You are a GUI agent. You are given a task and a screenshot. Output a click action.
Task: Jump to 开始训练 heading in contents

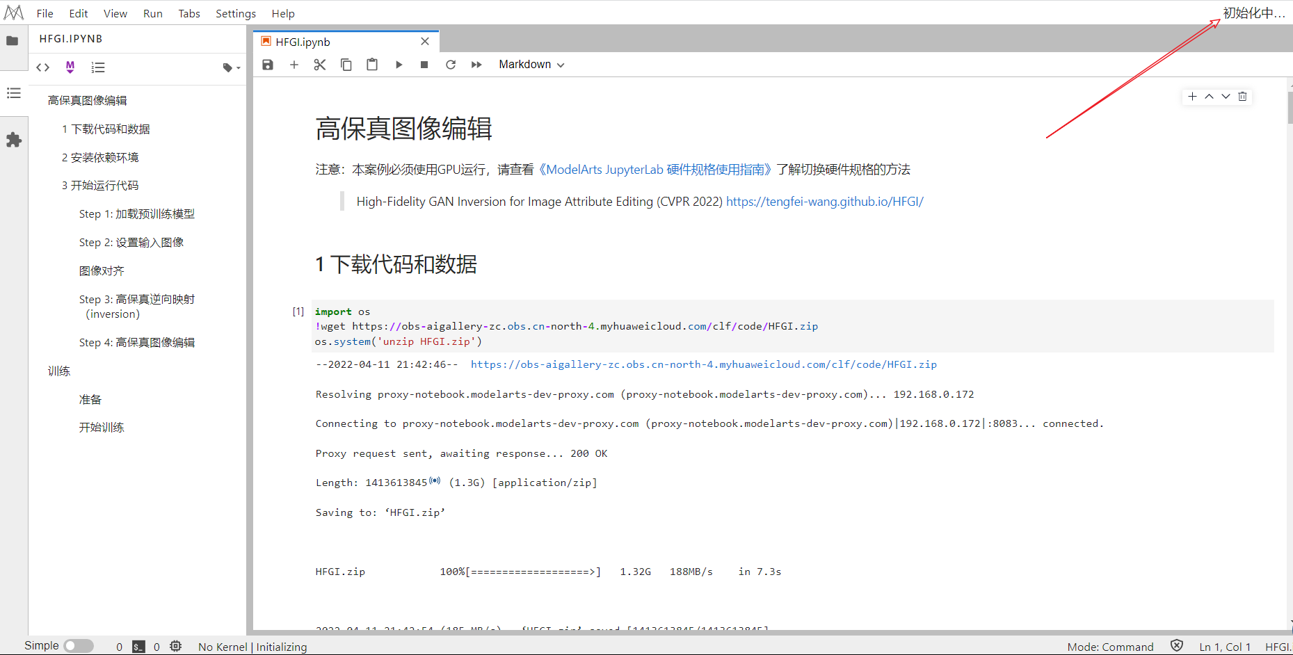coord(102,428)
